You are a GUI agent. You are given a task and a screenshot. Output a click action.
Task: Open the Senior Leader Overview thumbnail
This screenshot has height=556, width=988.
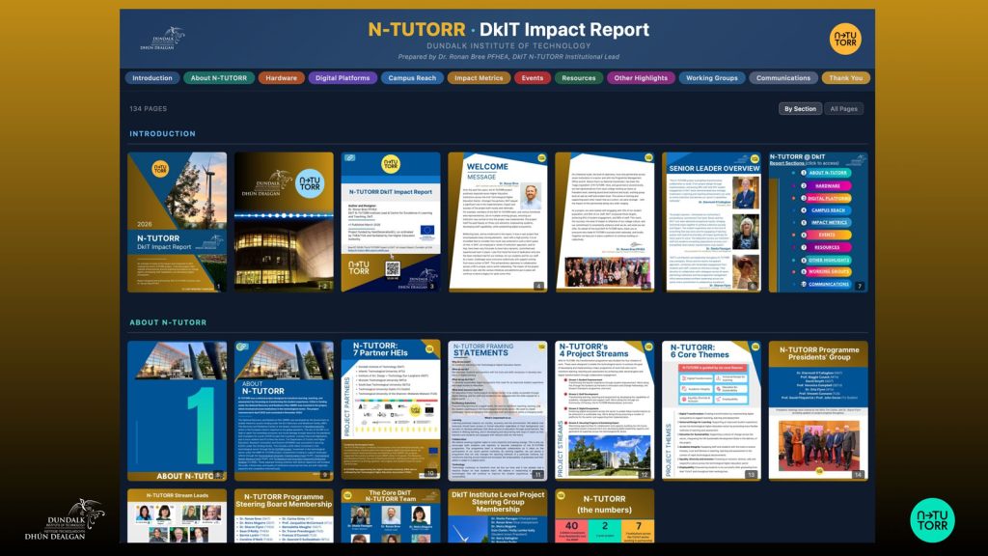(x=712, y=222)
